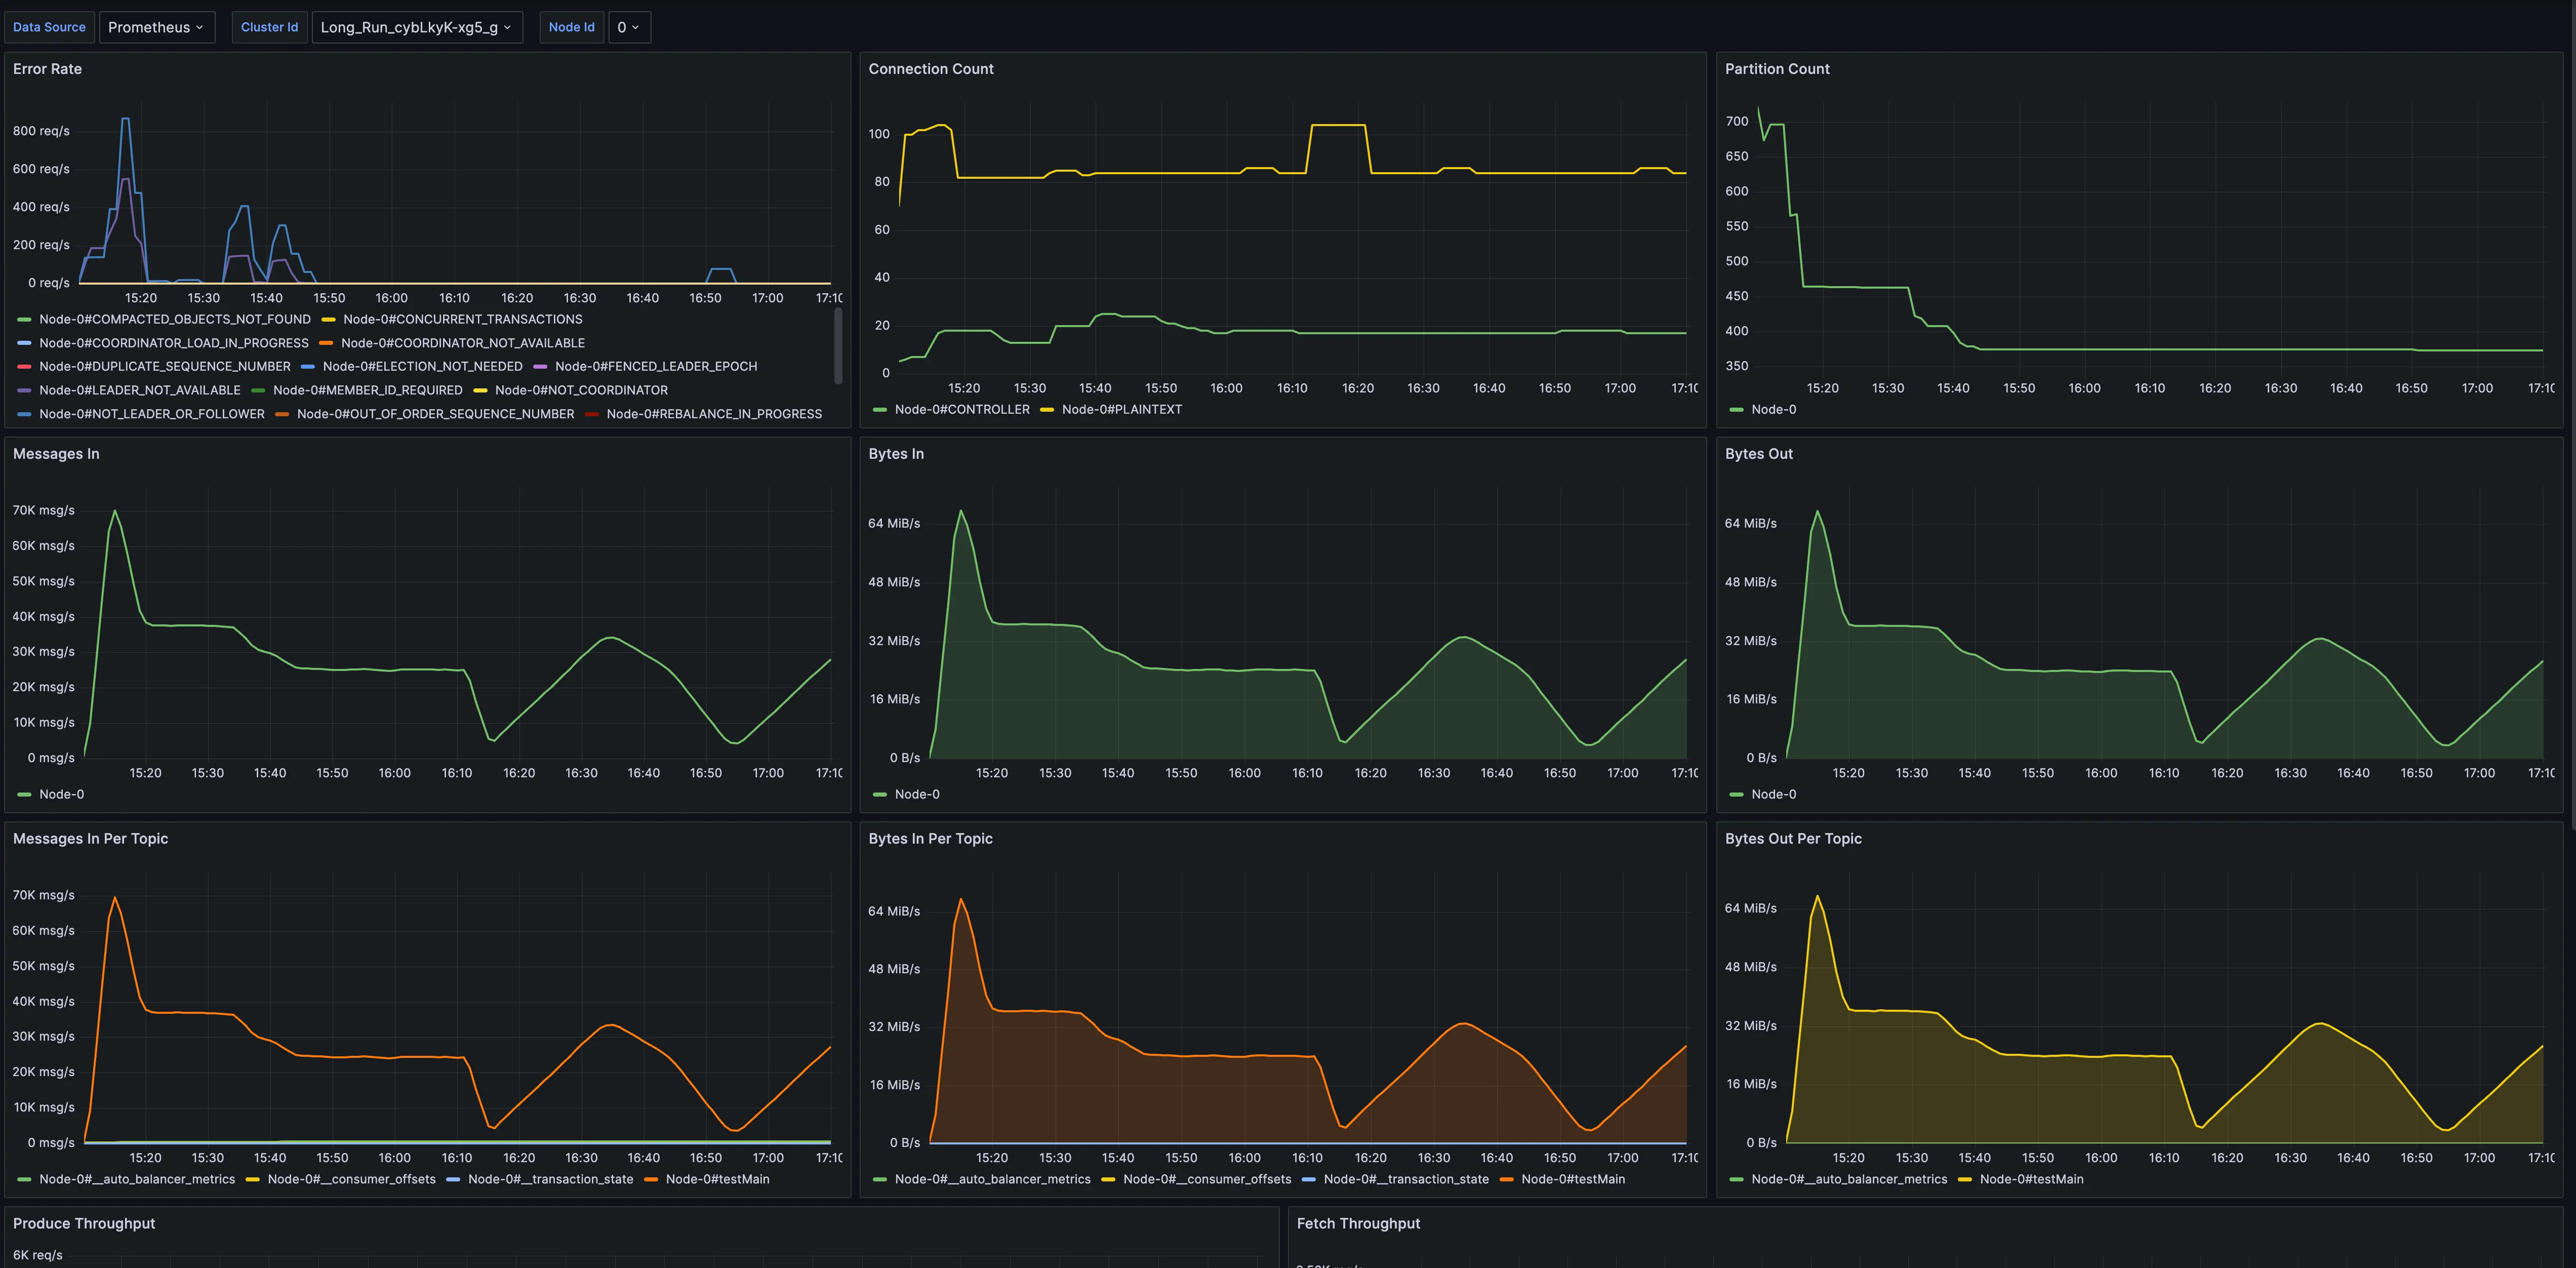Expand the Cluster Id Long_Run_cybLkyK-xg5_g selector
Viewport: 2576px width, 1268px height.
416,27
